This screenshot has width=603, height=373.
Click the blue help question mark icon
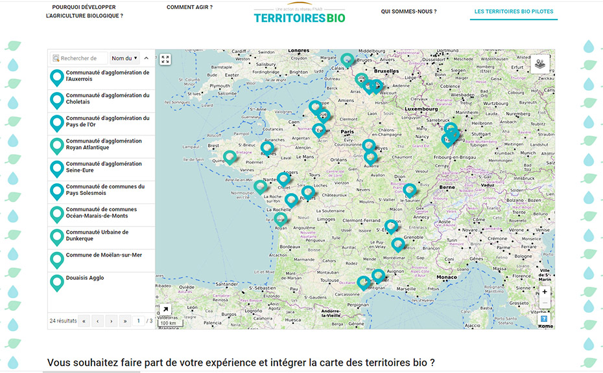[544, 319]
